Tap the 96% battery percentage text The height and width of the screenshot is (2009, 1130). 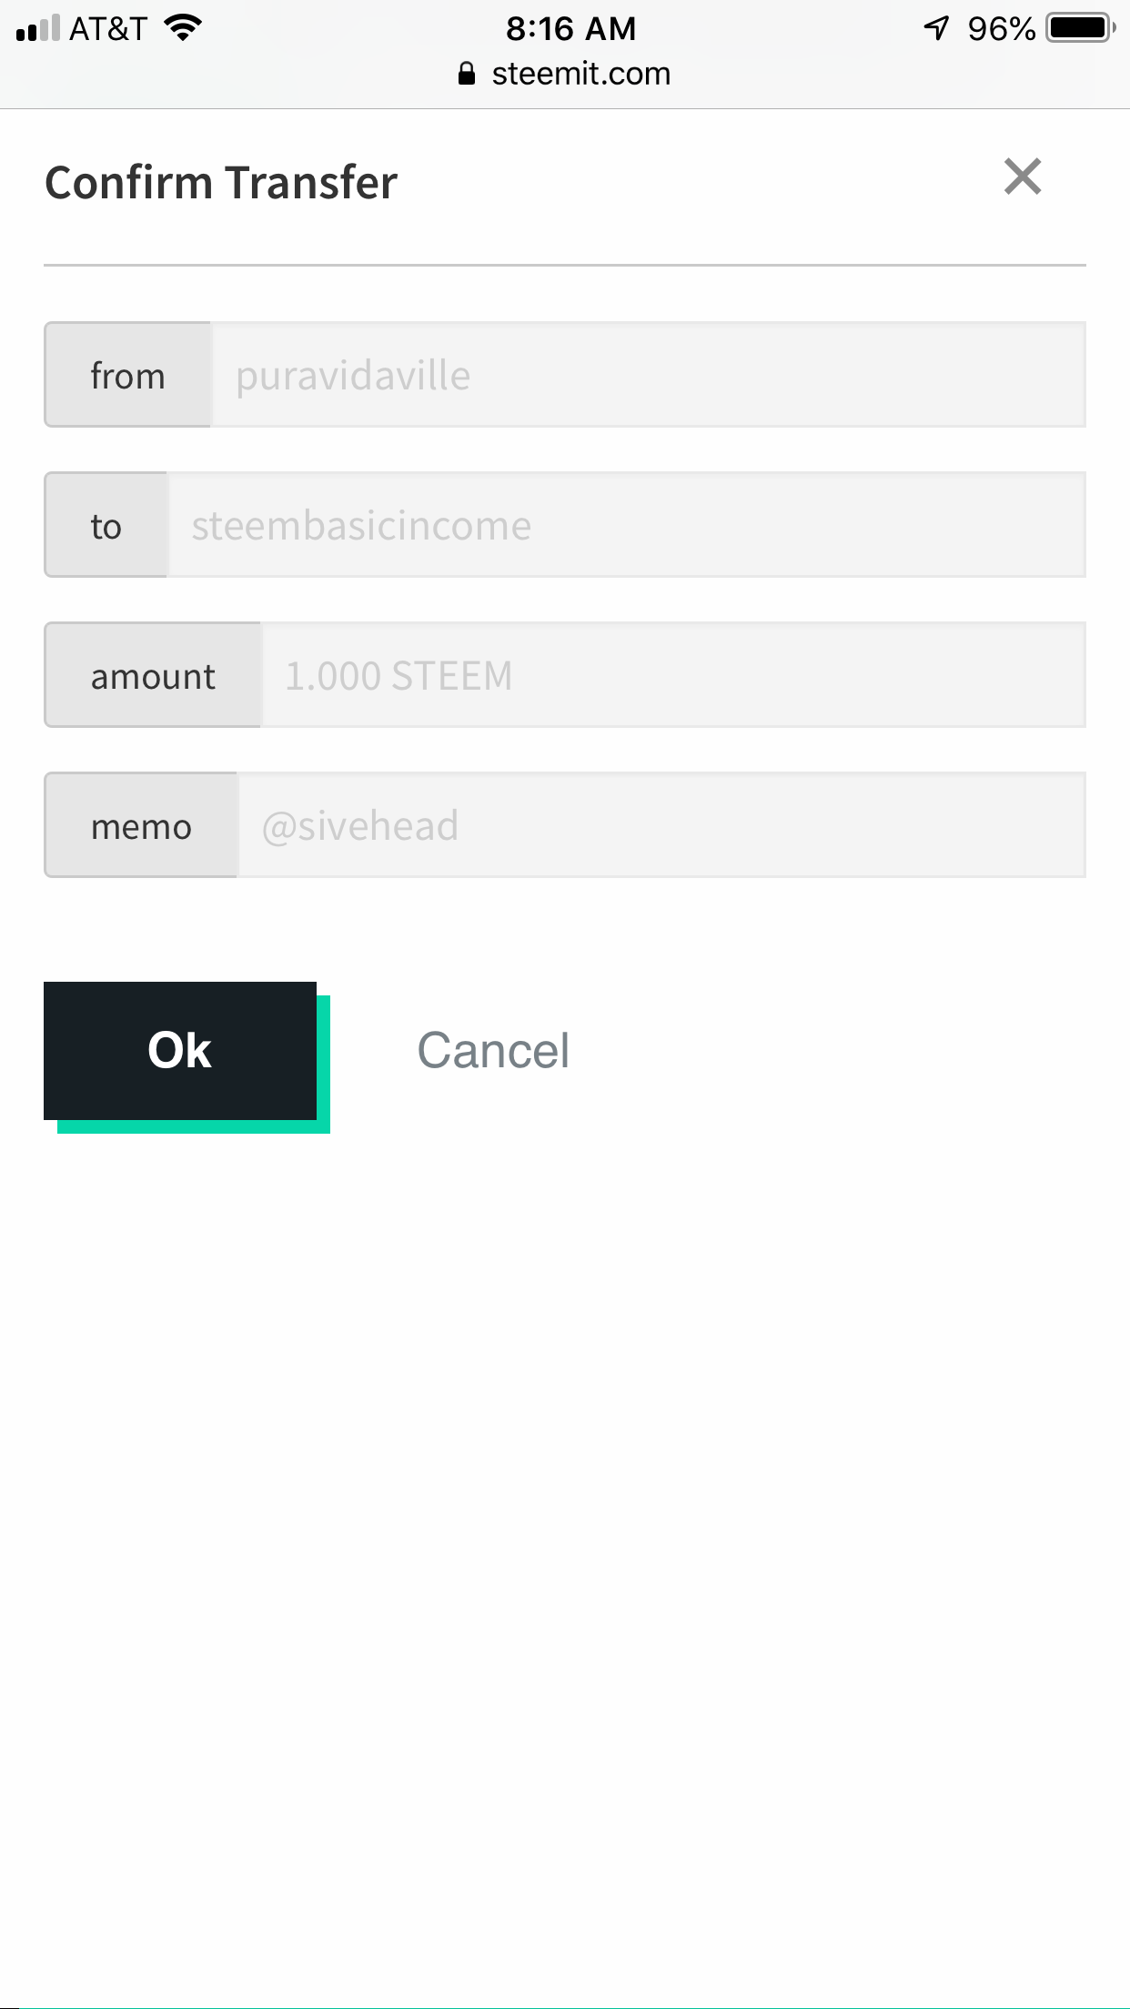(1002, 28)
